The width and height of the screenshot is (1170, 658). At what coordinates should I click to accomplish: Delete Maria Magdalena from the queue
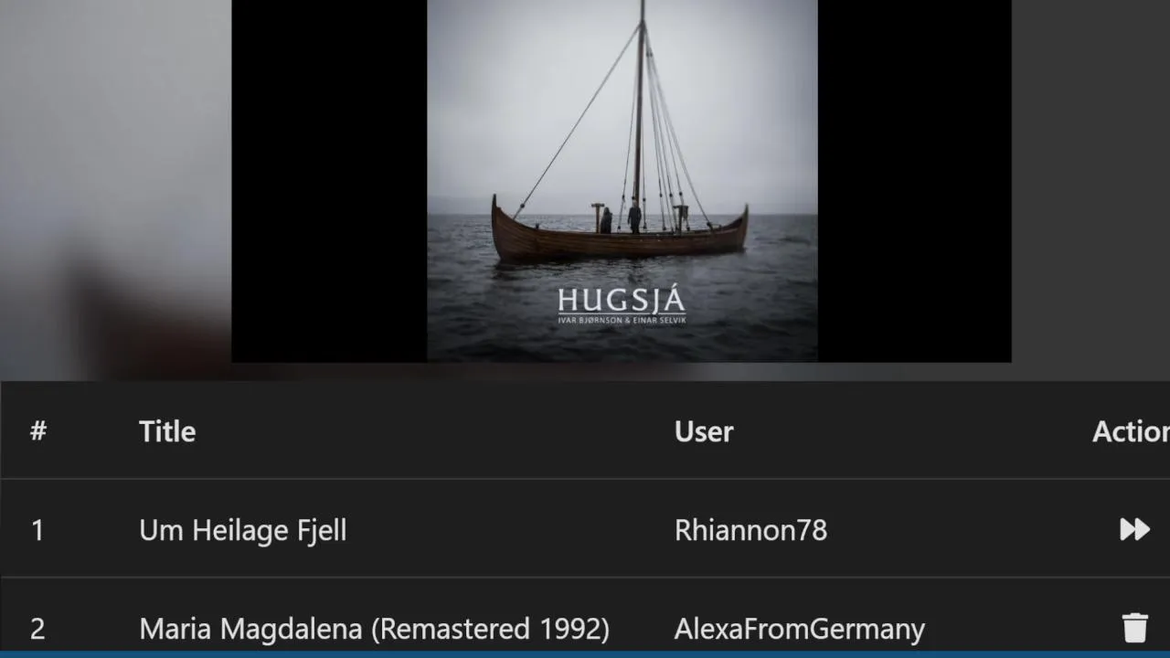click(x=1134, y=628)
